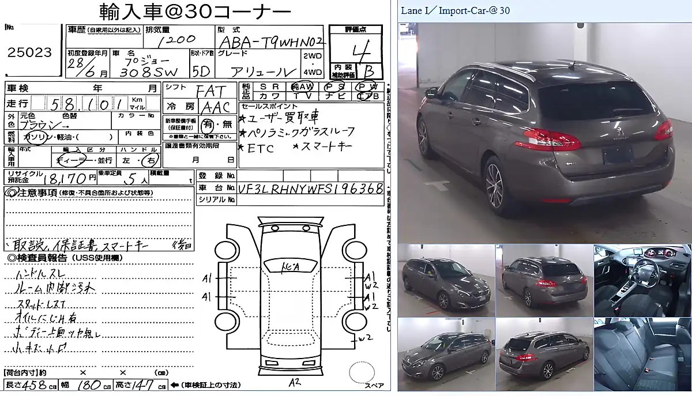Image resolution: width=692 pixels, height=396 pixels.
Task: Click the interior grade 'B'
Action: coord(368,71)
